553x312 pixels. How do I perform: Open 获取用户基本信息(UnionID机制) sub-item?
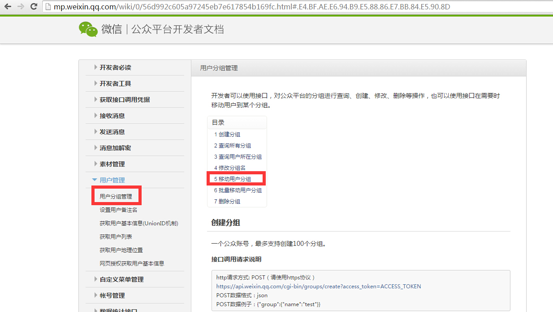click(139, 223)
